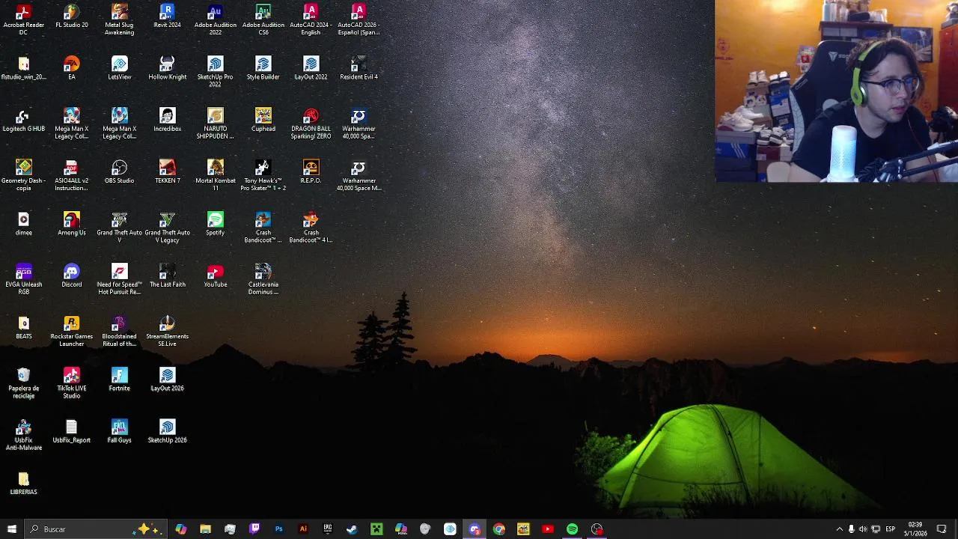Viewport: 958px width, 539px height.
Task: Select the SketchUp 2026 shortcut
Action: pyautogui.click(x=167, y=432)
